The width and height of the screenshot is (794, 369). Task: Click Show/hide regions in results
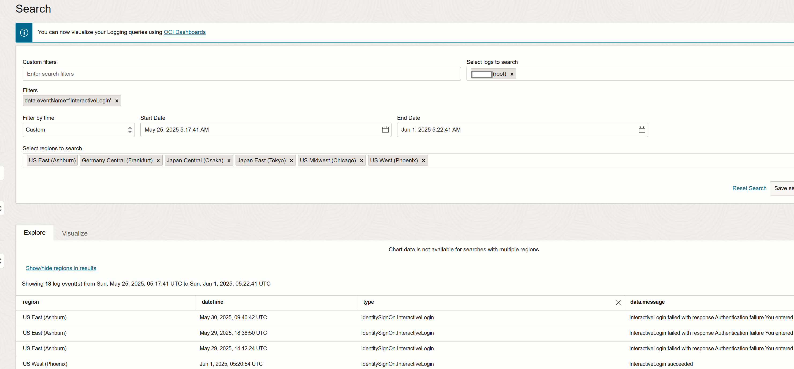click(61, 268)
